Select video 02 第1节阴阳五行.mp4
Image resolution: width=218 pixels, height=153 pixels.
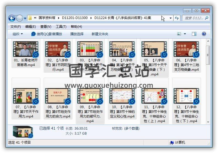pyautogui.click(x=58, y=56)
